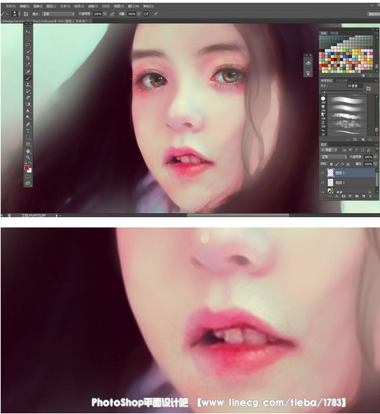380x414 pixels.
Task: Open the layer fill arrow
Action: click(x=375, y=164)
